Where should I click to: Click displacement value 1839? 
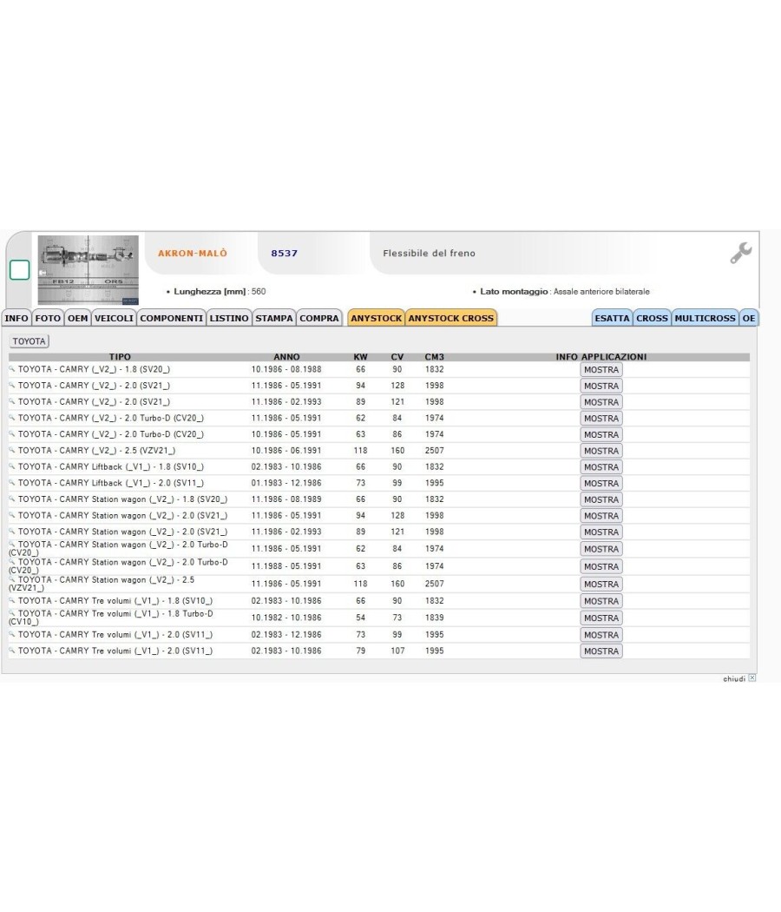coord(434,618)
